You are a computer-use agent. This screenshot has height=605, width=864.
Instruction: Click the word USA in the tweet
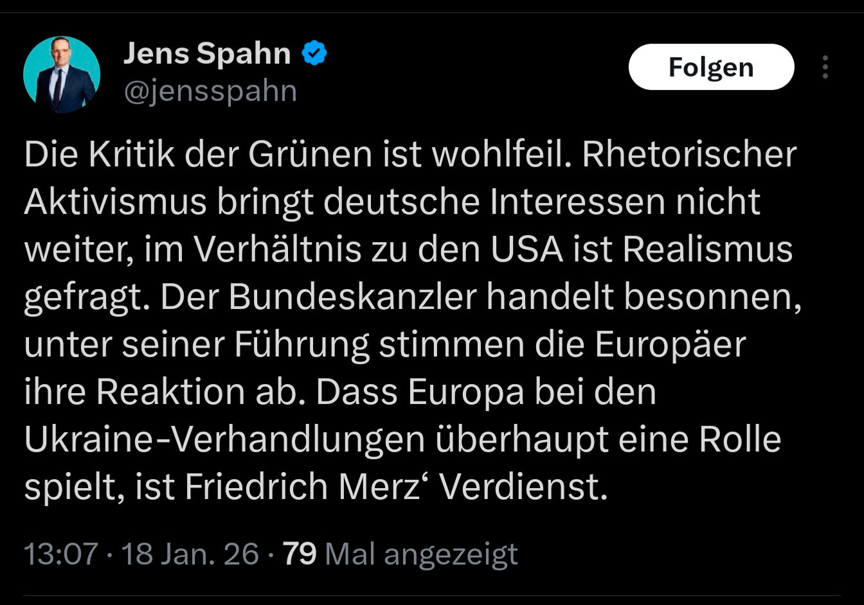(526, 250)
